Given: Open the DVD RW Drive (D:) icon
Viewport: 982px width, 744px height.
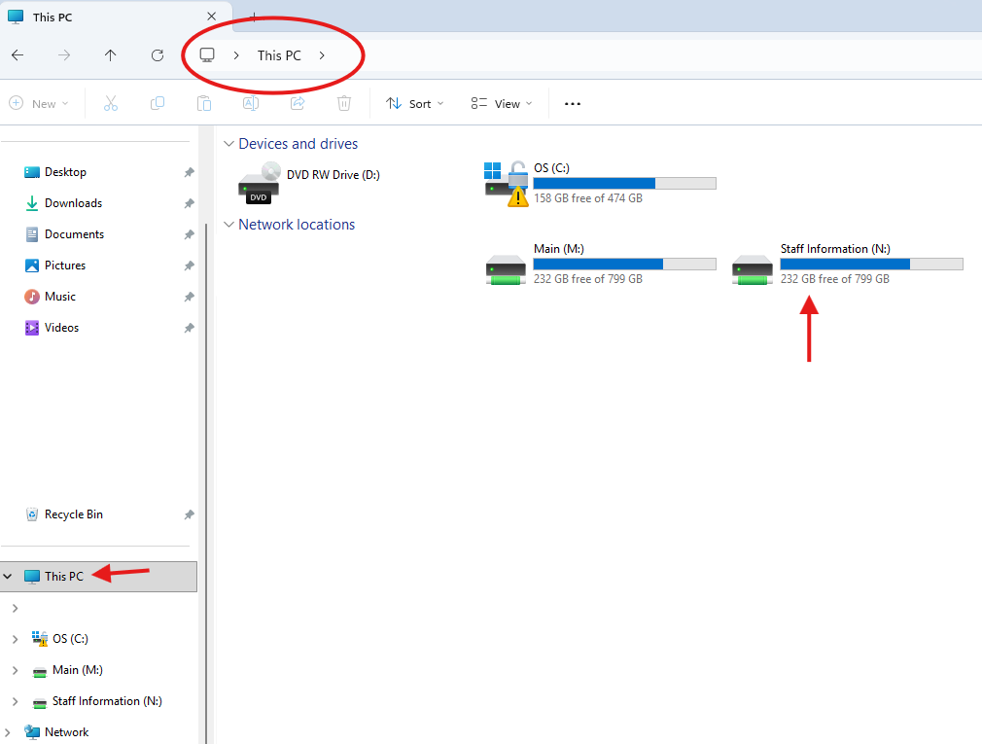Looking at the screenshot, I should 259,182.
